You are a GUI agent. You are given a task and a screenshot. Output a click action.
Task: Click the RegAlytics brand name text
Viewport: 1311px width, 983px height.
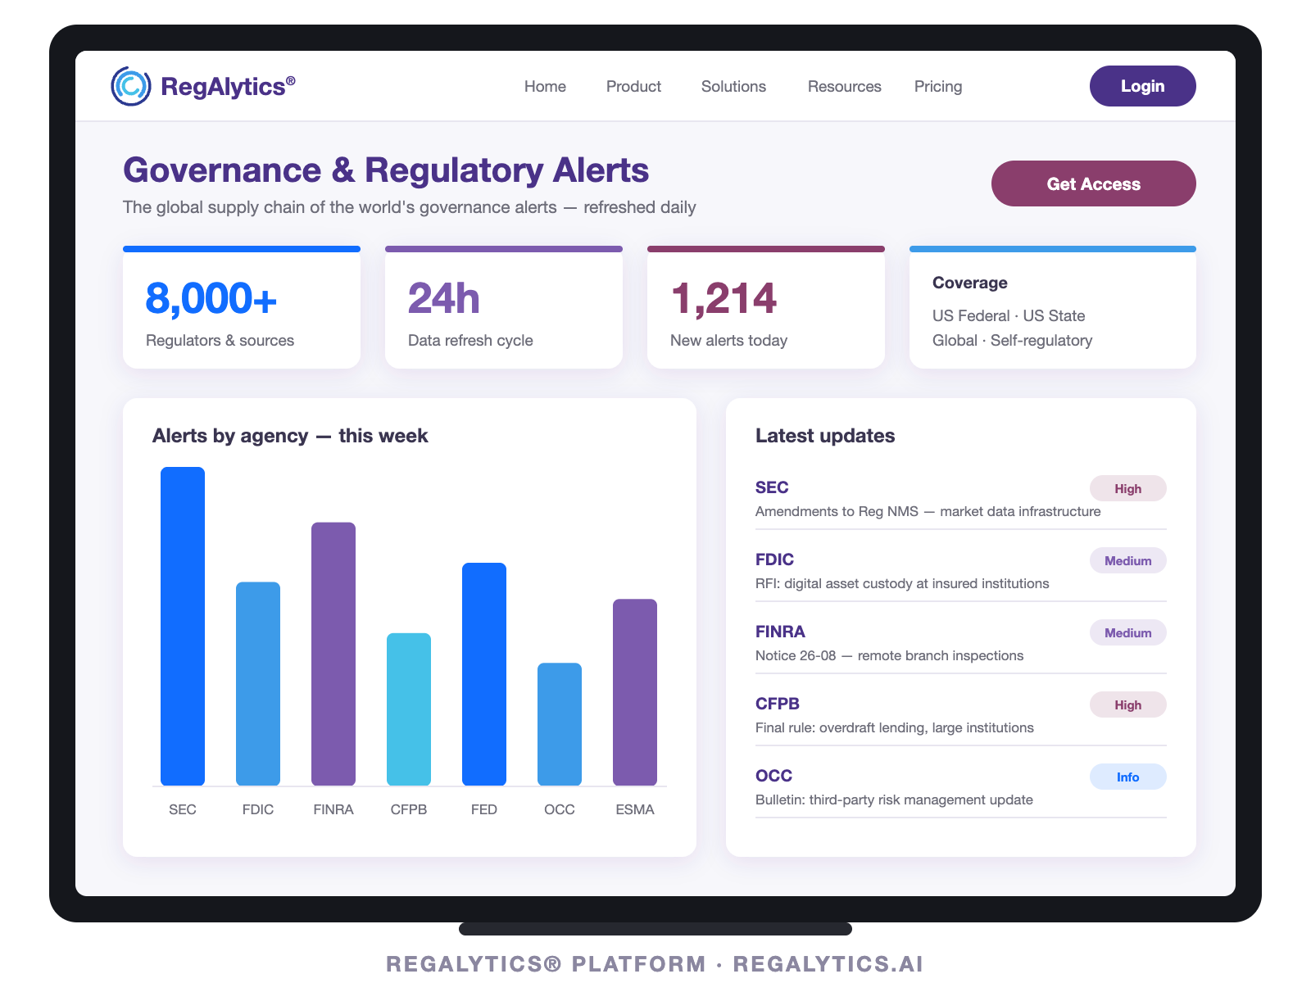tap(228, 86)
